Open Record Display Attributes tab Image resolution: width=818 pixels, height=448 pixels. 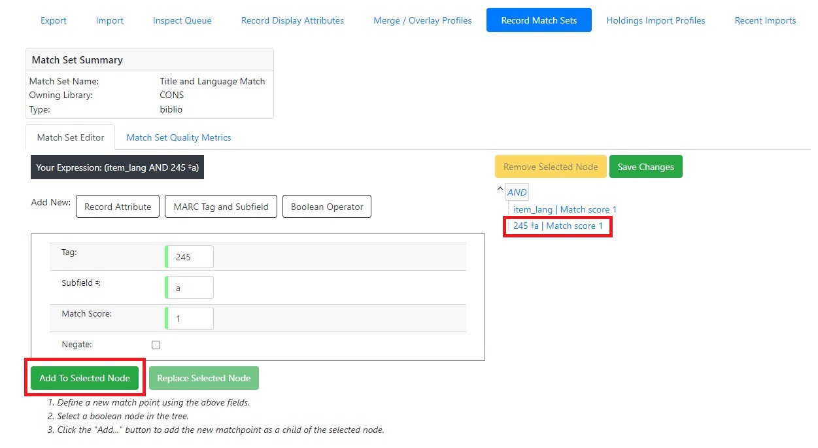(292, 20)
